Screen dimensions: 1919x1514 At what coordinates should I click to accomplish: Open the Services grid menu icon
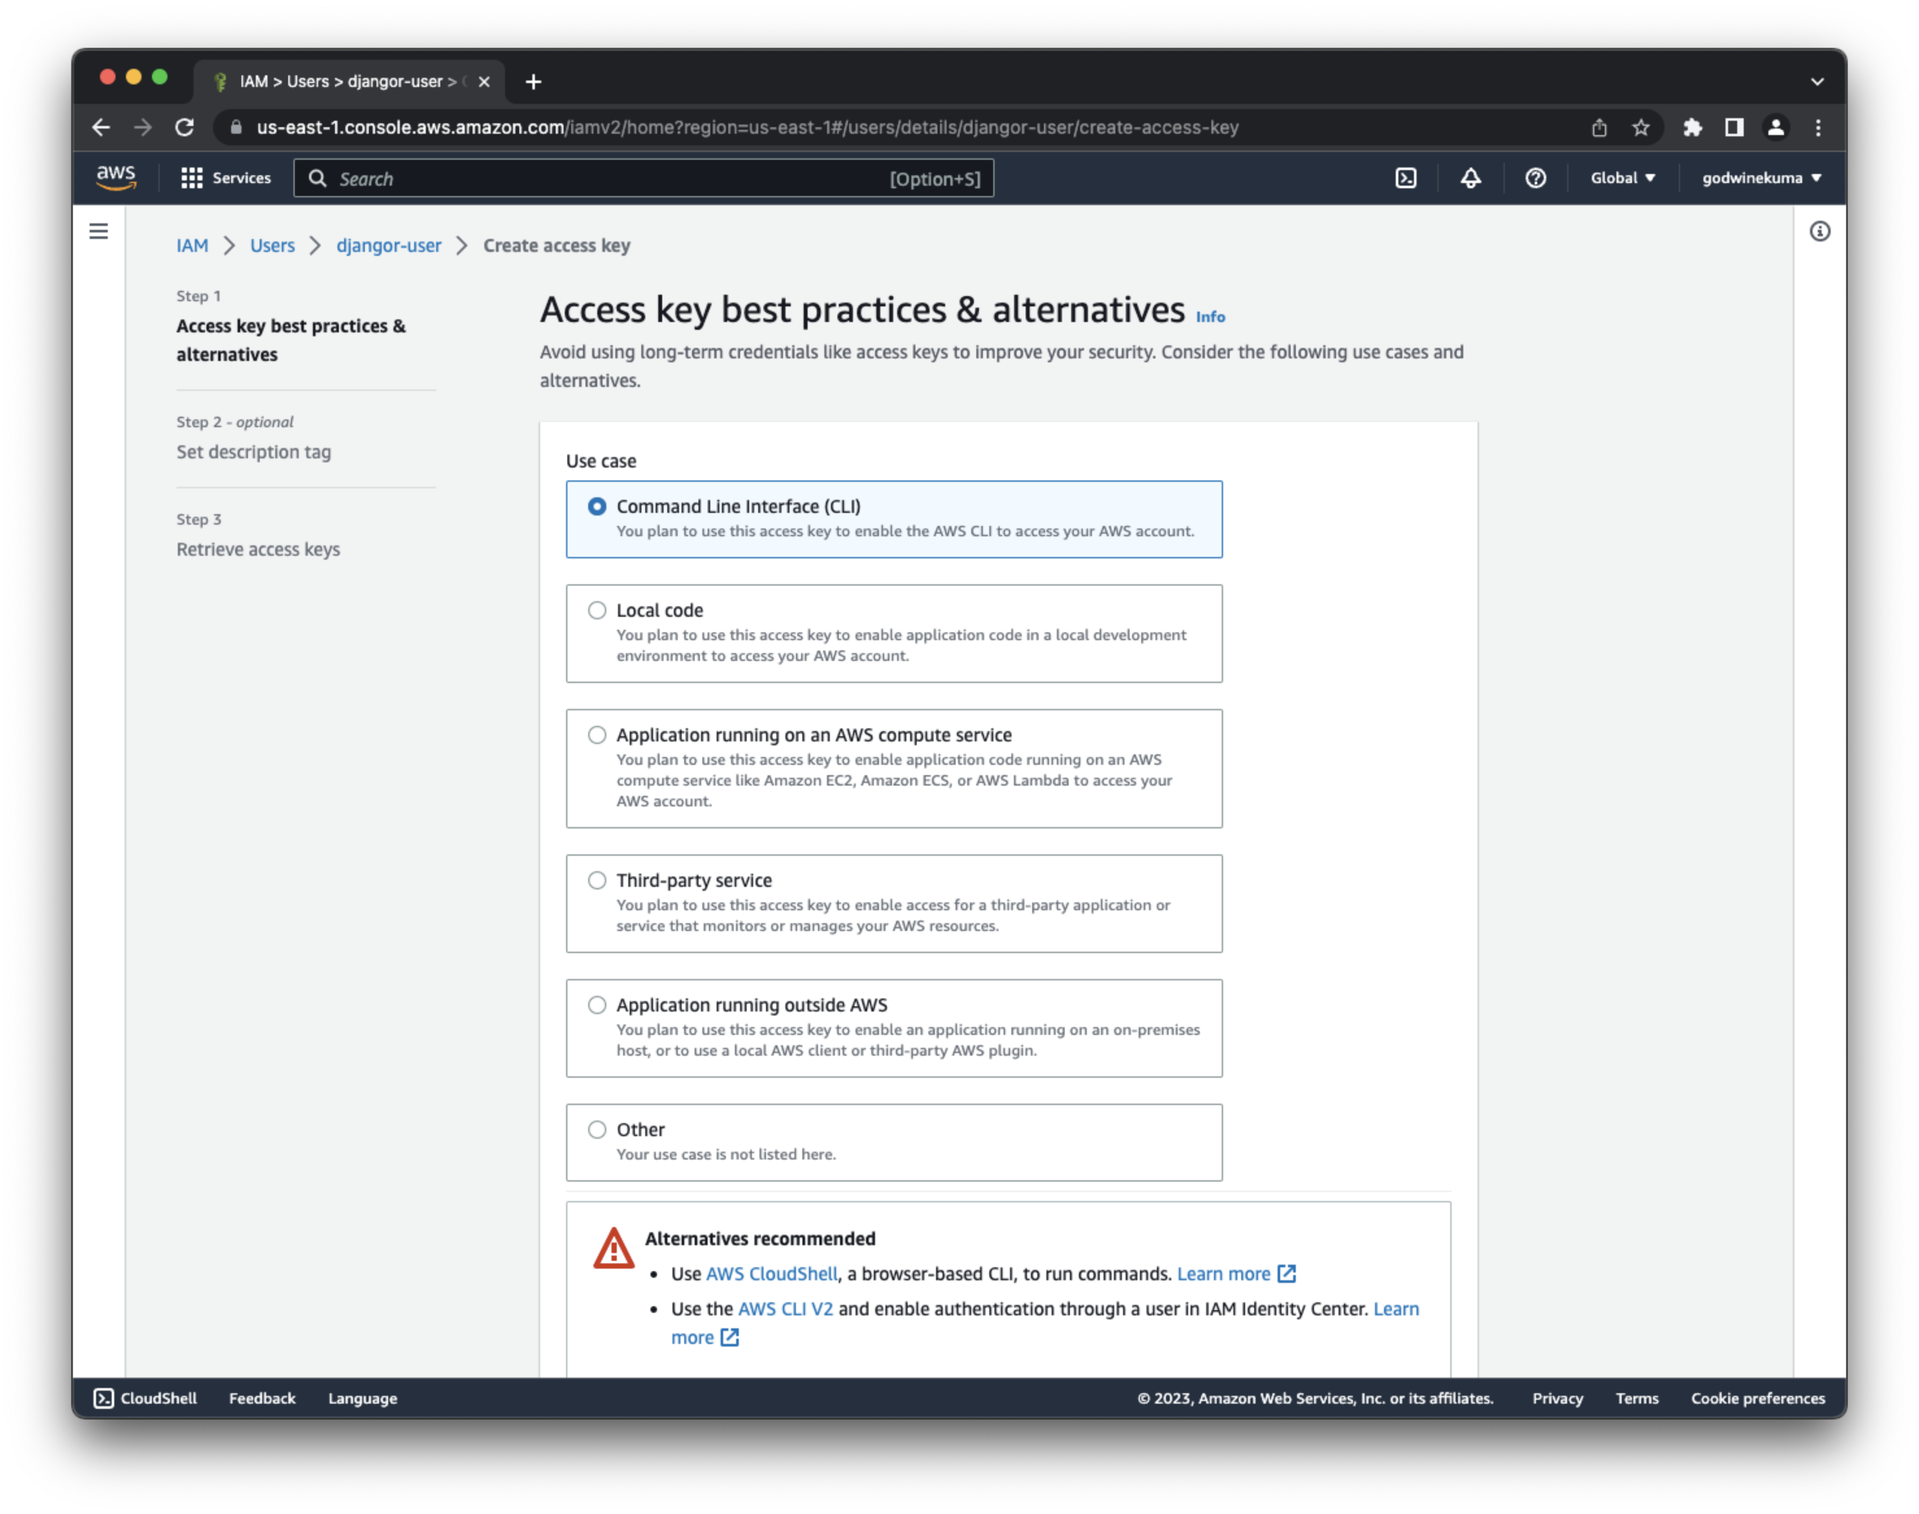click(192, 178)
